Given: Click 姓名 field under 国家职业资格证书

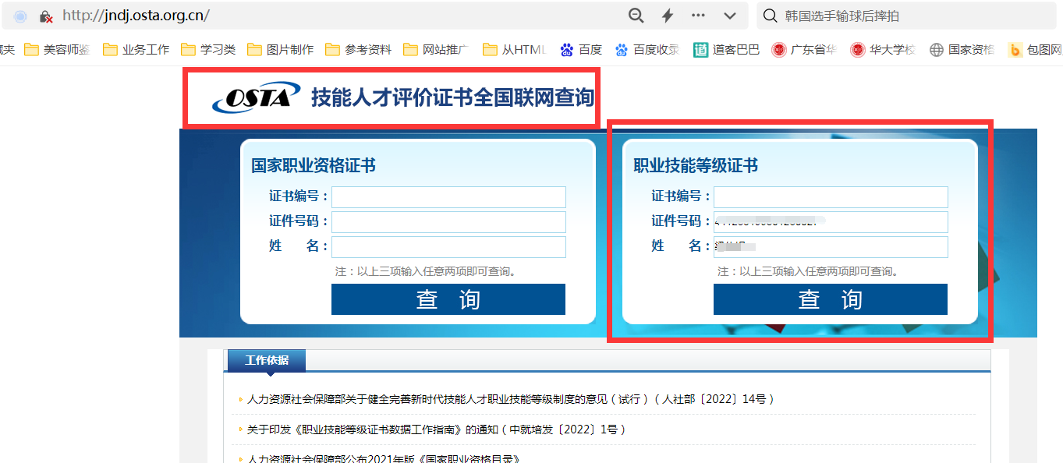Looking at the screenshot, I should coord(448,247).
